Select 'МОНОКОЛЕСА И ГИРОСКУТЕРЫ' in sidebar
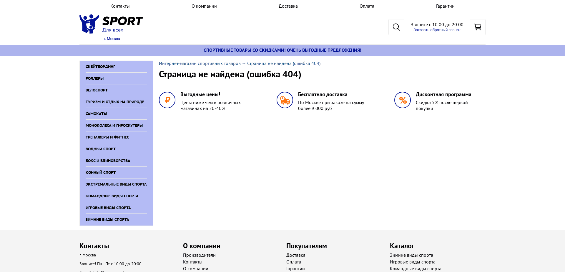 point(114,125)
